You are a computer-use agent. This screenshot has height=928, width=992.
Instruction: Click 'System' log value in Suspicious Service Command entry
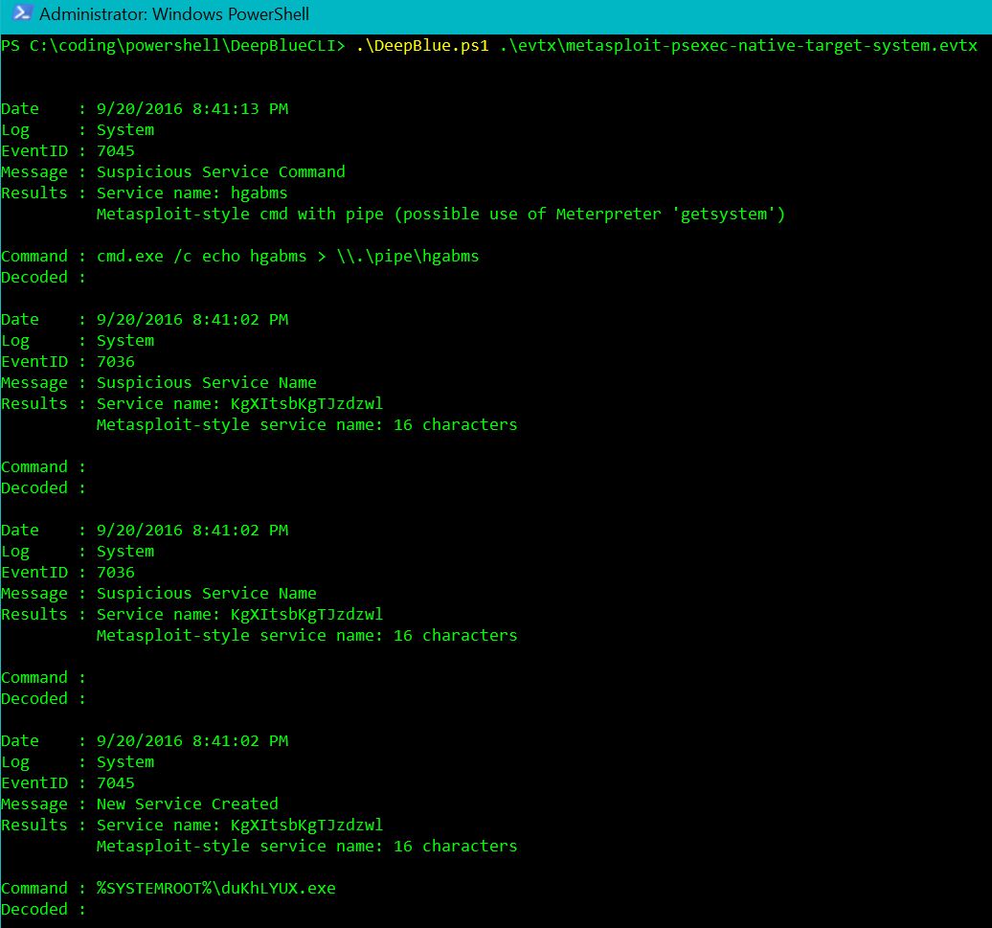[125, 130]
